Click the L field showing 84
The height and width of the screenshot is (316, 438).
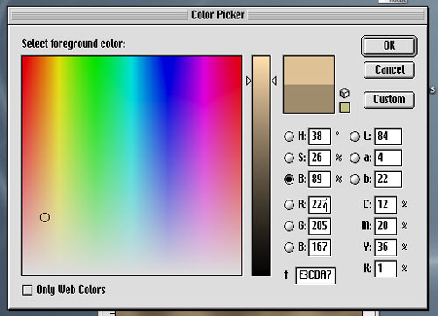388,137
